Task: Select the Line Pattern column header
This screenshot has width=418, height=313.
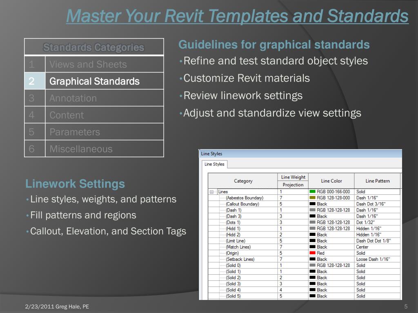Action: coord(378,181)
